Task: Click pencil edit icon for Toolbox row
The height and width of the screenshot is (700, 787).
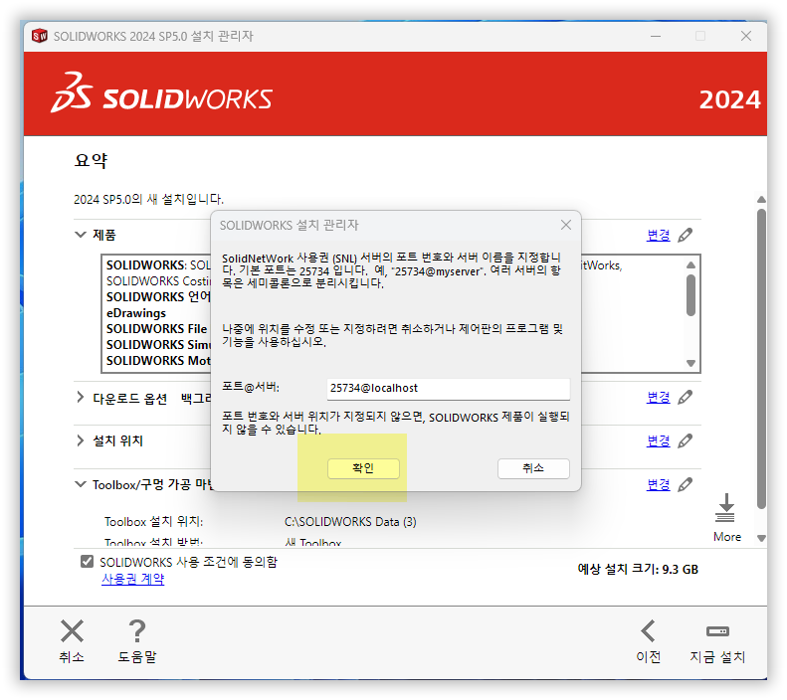Action: 686,484
